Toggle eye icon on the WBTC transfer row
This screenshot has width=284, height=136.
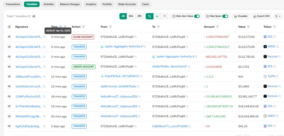click(x=9, y=116)
